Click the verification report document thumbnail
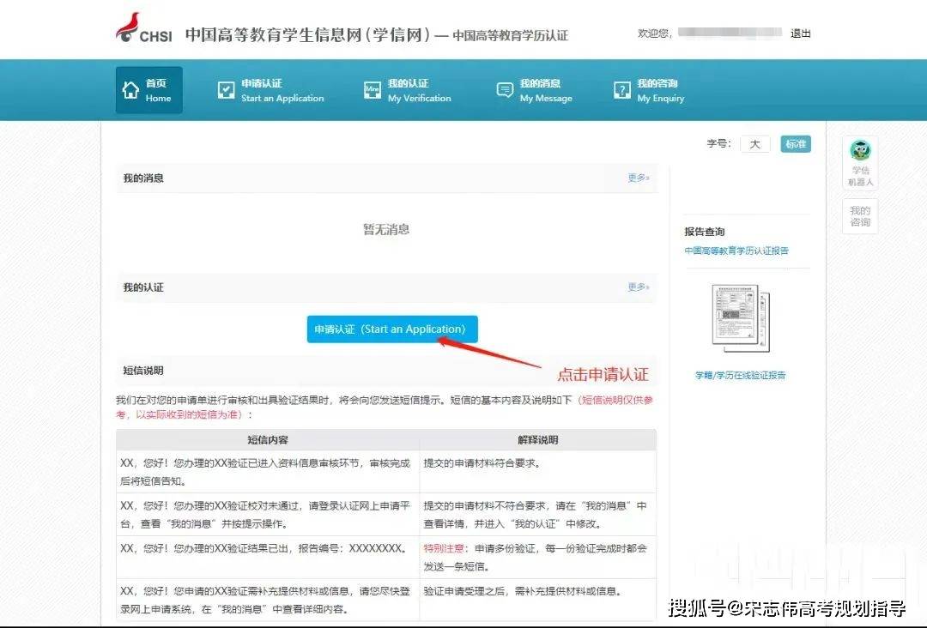The image size is (927, 628). pos(742,317)
